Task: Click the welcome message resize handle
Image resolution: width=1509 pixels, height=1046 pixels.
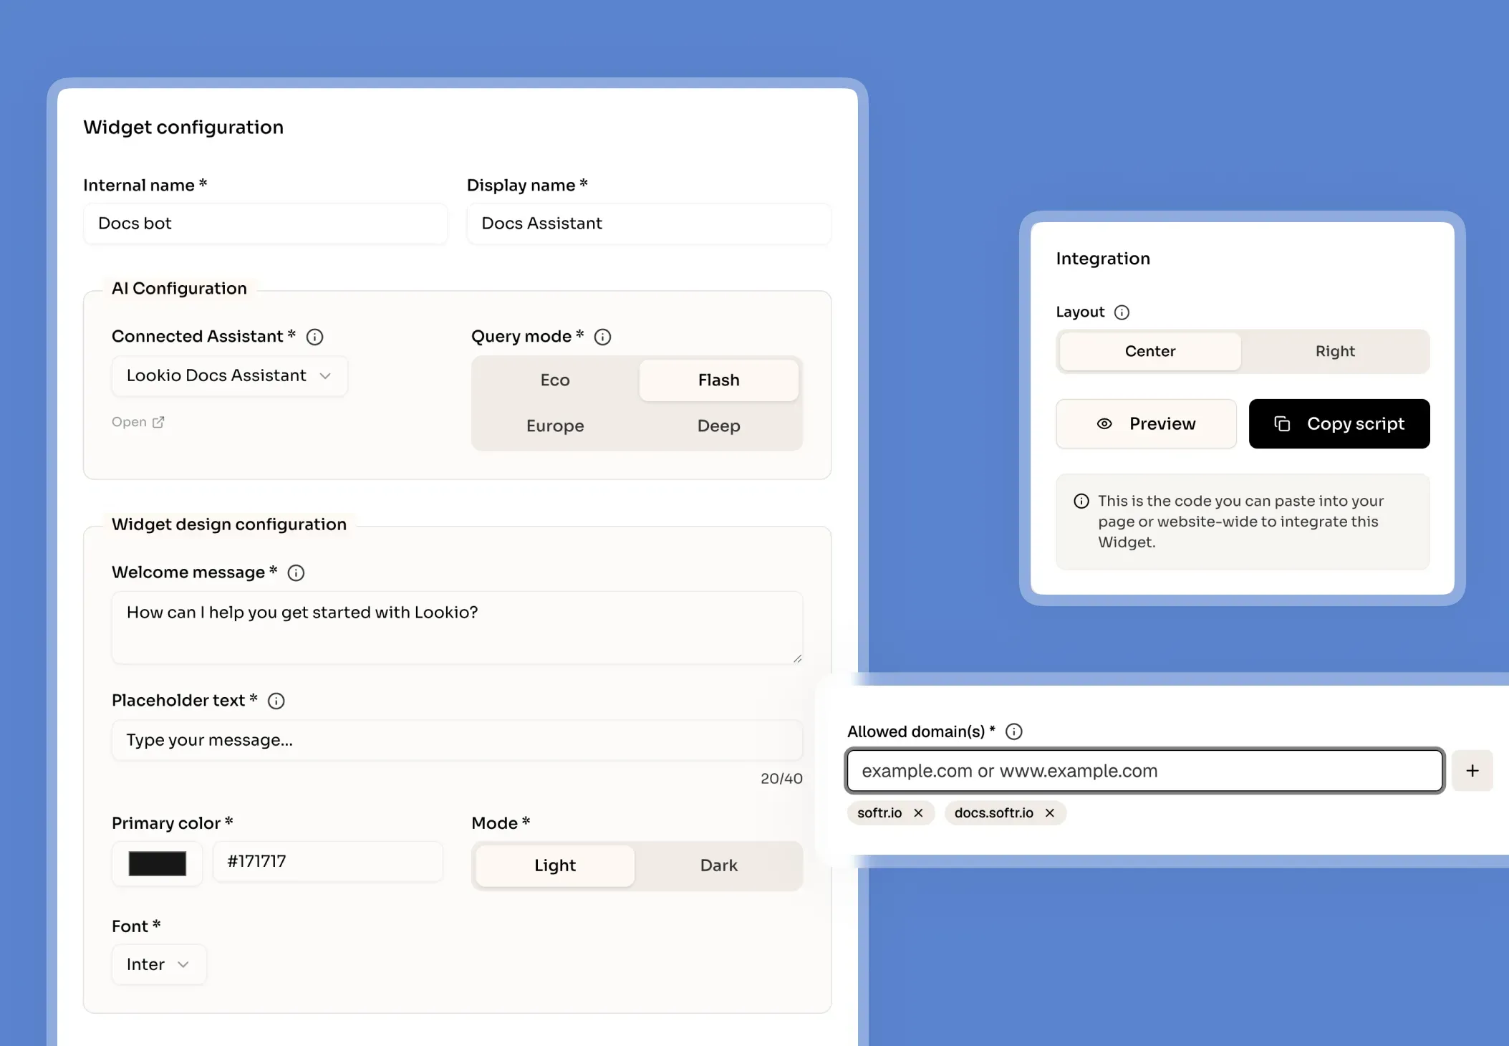Action: coord(797,658)
